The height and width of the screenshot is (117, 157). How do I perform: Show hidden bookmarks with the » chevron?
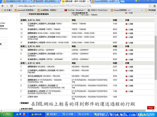[x=142, y=10]
